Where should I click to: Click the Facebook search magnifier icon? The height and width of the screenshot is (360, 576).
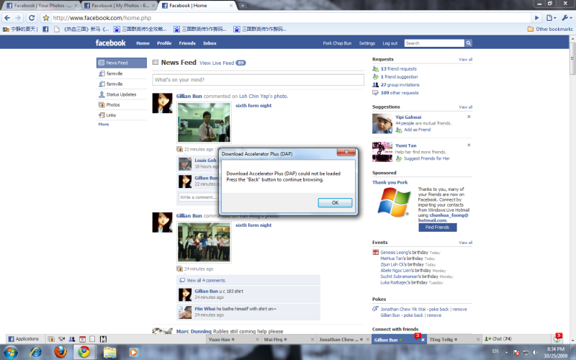click(x=469, y=43)
